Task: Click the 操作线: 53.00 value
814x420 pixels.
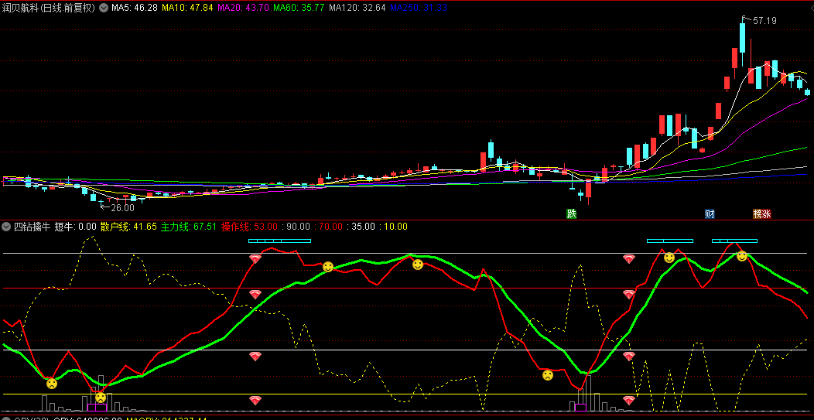Action: coord(249,227)
